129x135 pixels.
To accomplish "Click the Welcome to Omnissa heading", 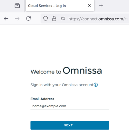I will click(66, 71).
